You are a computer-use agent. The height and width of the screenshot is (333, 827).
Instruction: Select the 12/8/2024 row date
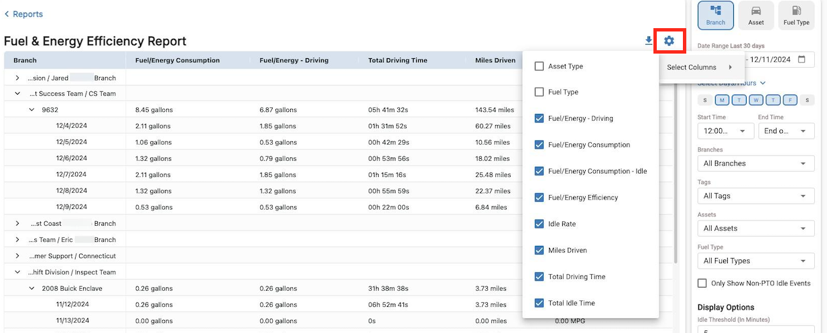click(x=72, y=191)
